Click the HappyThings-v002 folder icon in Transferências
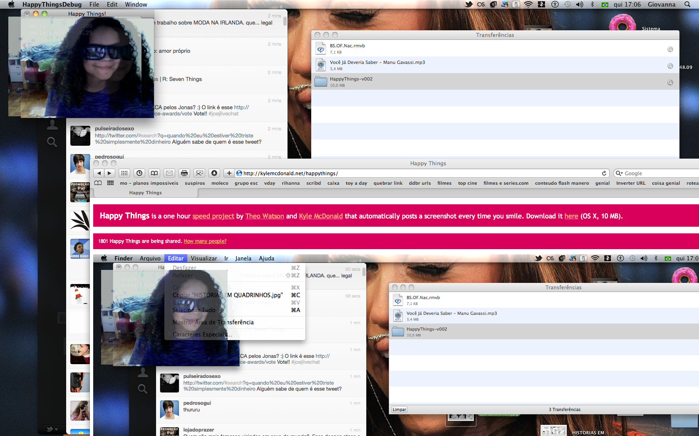The width and height of the screenshot is (699, 436). pyautogui.click(x=320, y=81)
